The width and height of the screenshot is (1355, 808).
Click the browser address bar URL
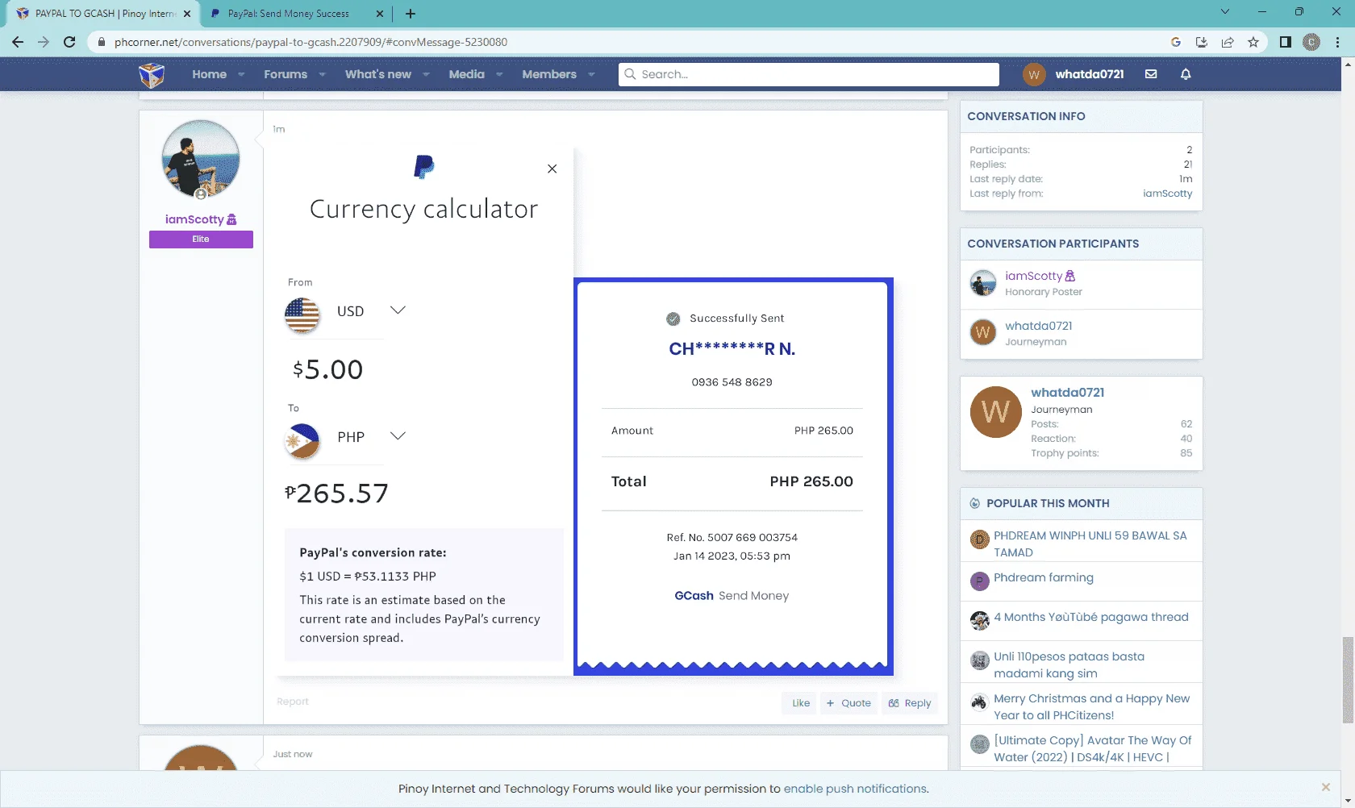click(x=311, y=42)
